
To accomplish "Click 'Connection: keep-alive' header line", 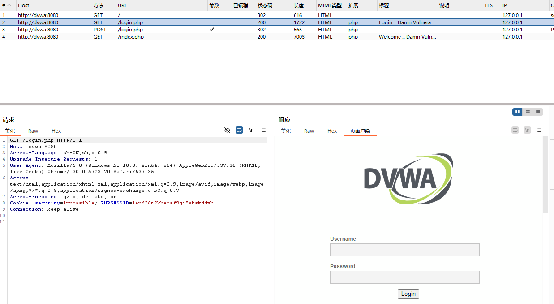I will 44,209.
